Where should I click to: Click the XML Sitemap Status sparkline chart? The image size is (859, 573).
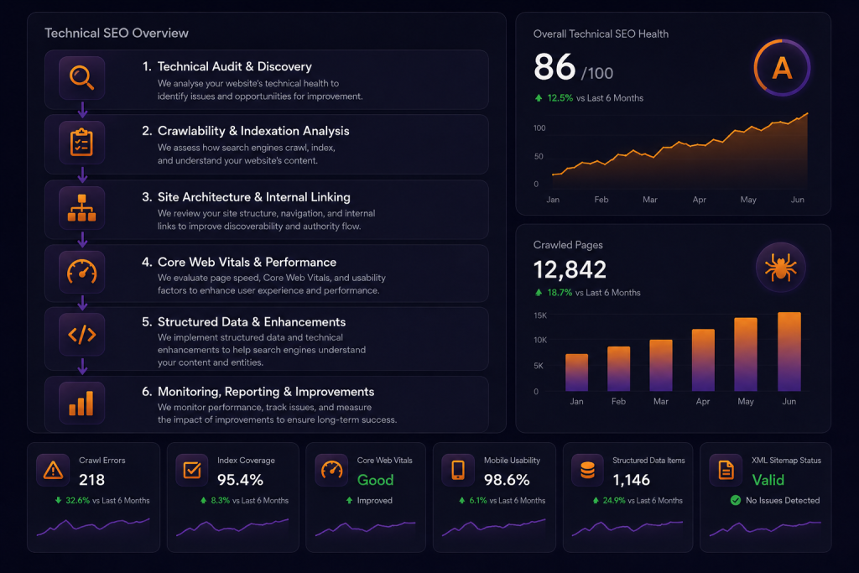point(765,528)
